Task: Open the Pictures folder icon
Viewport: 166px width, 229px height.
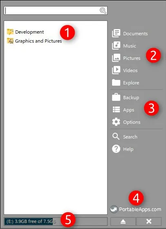Action: coord(116,58)
